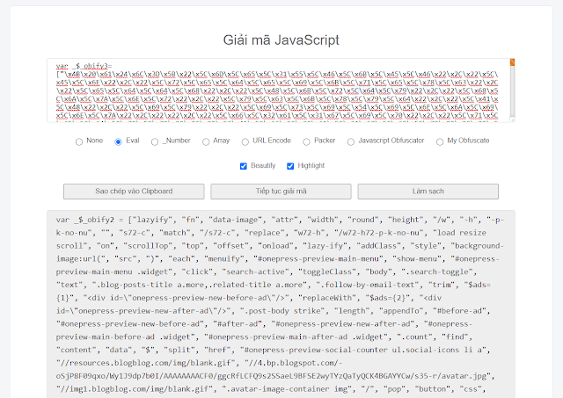Click the ".post-body strike" string
The width and height of the screenshot is (563, 398).
click(284, 311)
